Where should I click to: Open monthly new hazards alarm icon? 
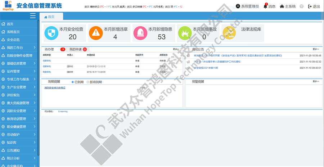coord(140,33)
